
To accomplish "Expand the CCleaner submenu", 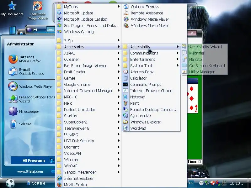I will tap(88, 59).
